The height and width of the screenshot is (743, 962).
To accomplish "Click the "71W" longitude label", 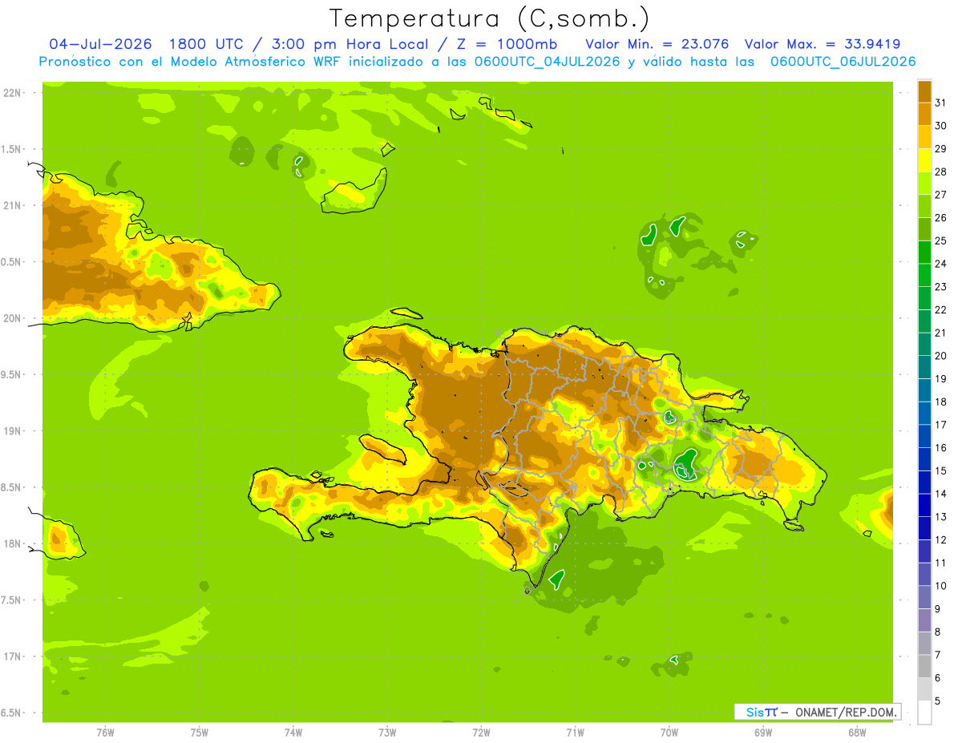I will click(575, 733).
